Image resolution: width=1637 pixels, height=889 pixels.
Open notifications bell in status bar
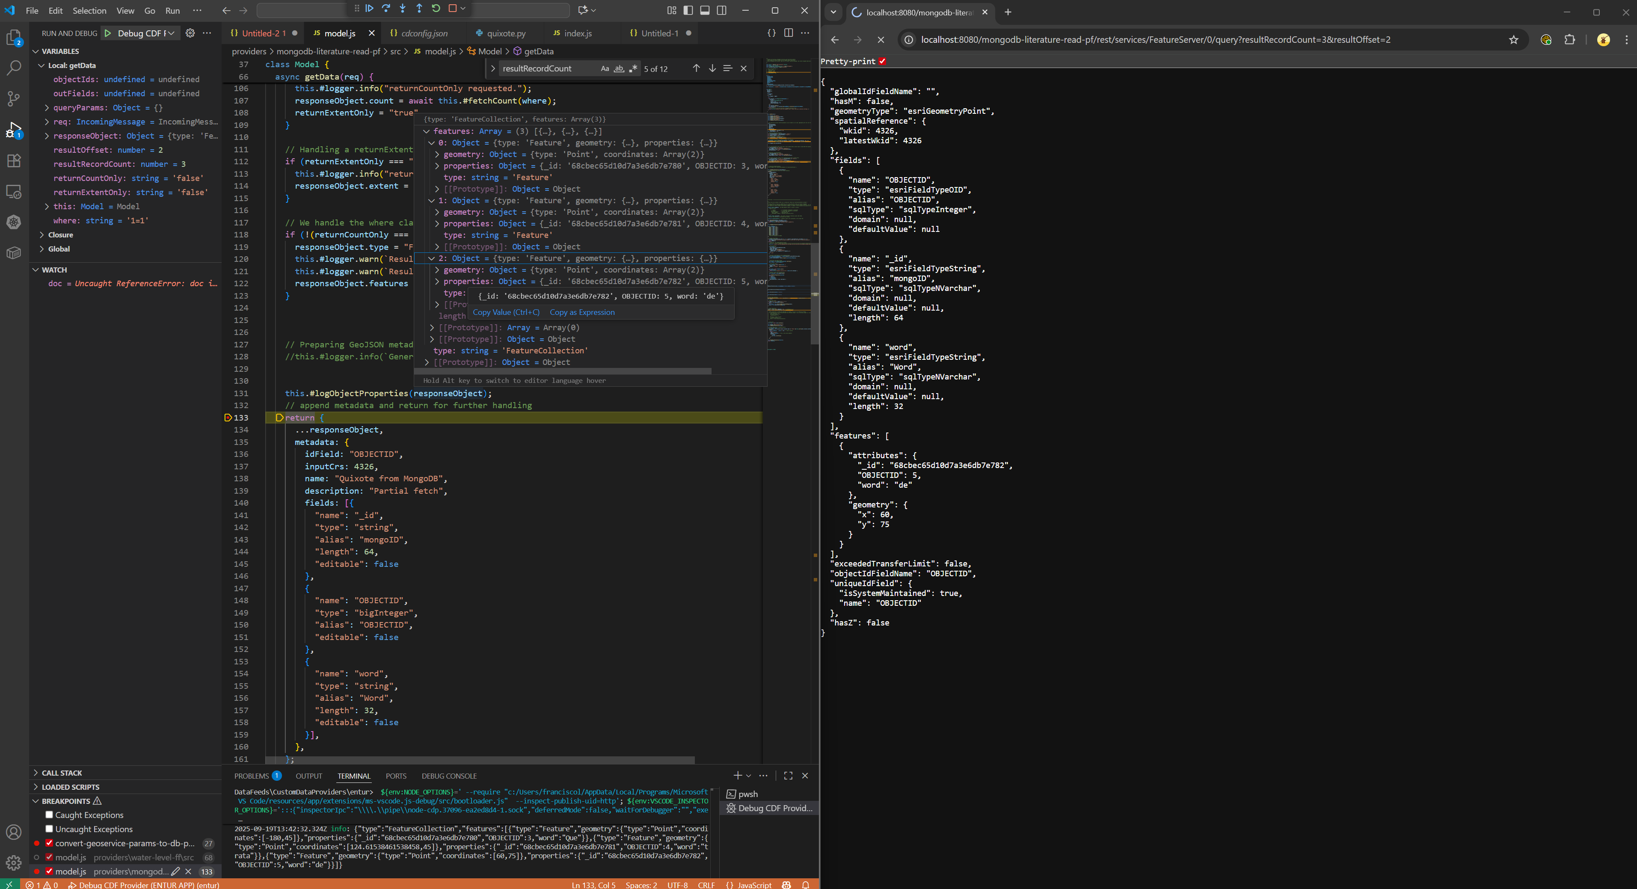click(x=805, y=885)
